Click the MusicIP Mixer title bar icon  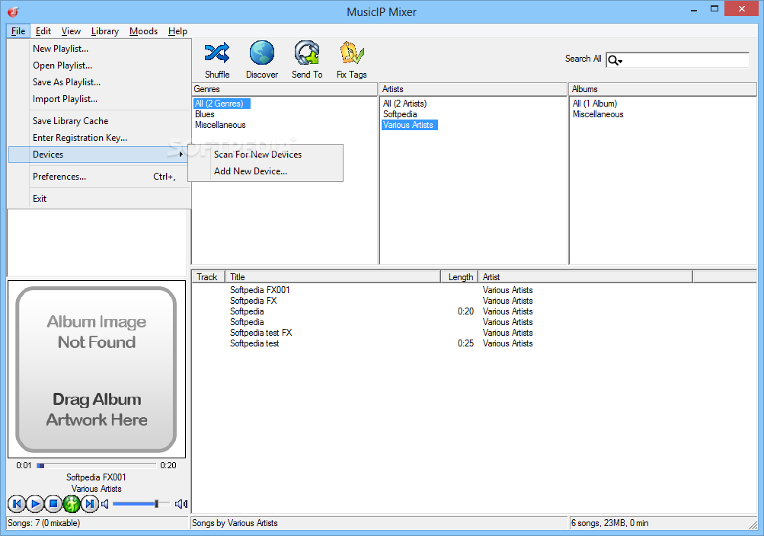13,11
